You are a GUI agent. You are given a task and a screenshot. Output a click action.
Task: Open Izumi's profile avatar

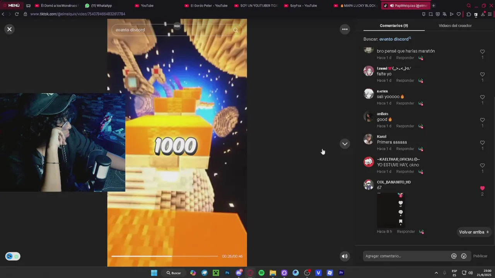(369, 71)
